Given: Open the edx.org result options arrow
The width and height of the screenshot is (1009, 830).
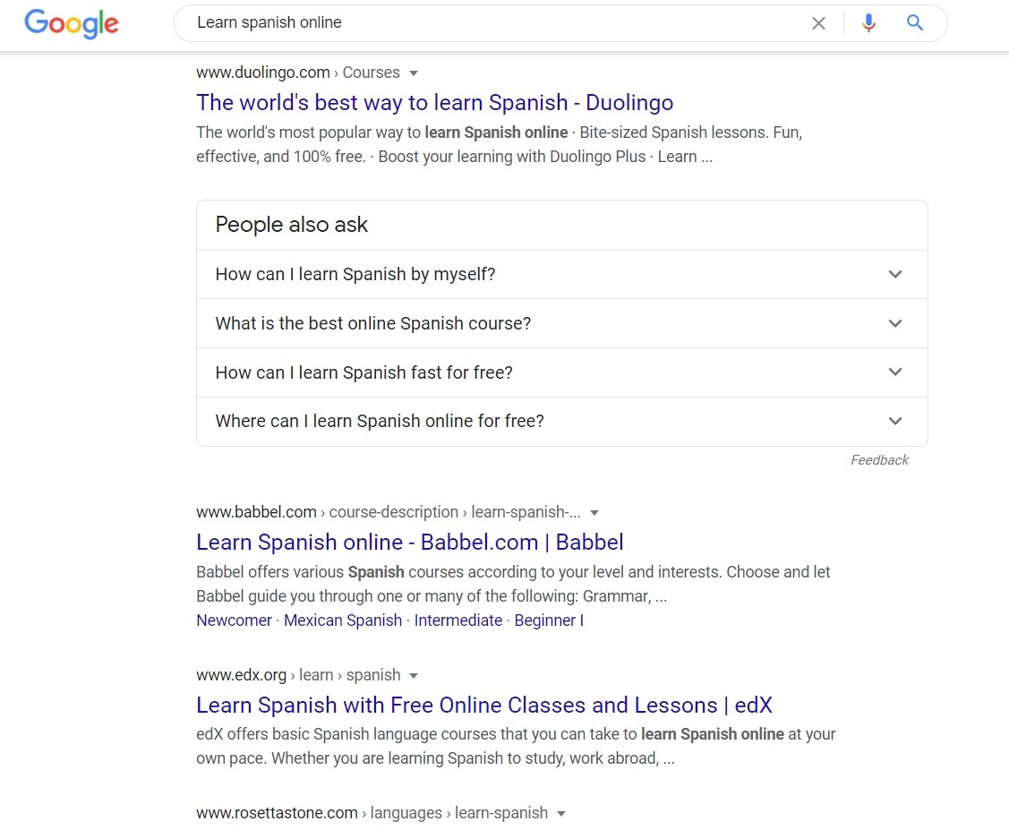Looking at the screenshot, I should (x=414, y=676).
